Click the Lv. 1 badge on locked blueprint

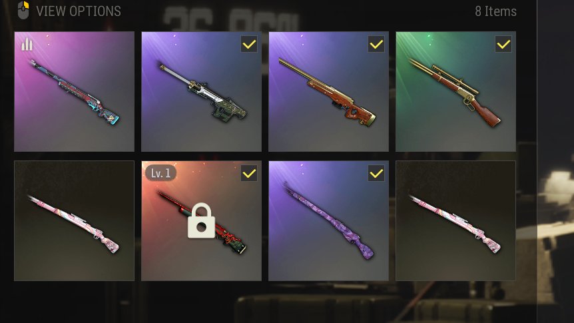coord(160,173)
